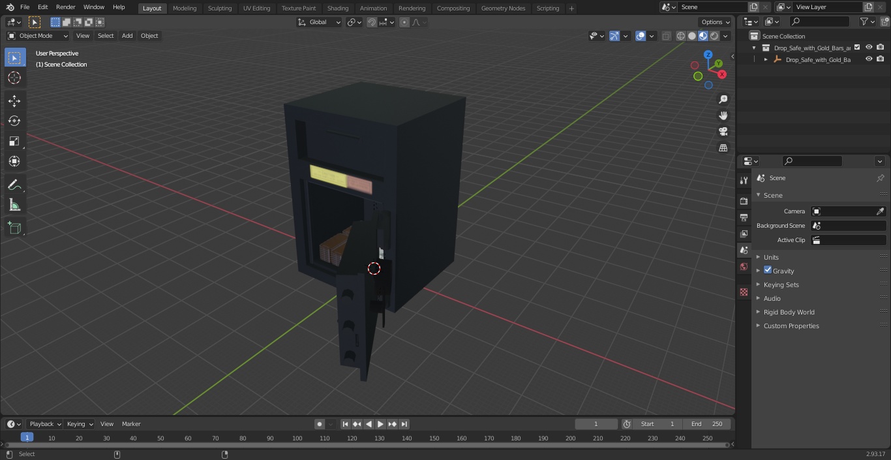Switch to rendered viewport shading
Viewport: 891px width, 460px height.
click(714, 36)
